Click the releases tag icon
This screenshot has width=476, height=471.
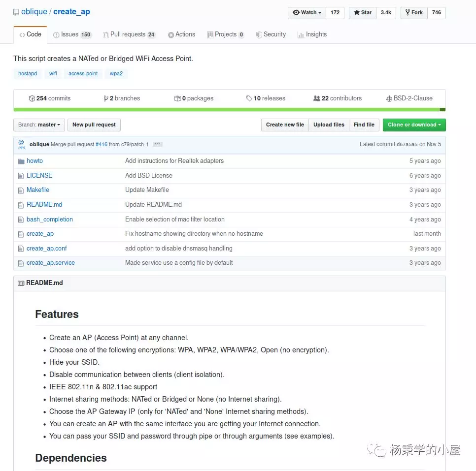tap(249, 98)
